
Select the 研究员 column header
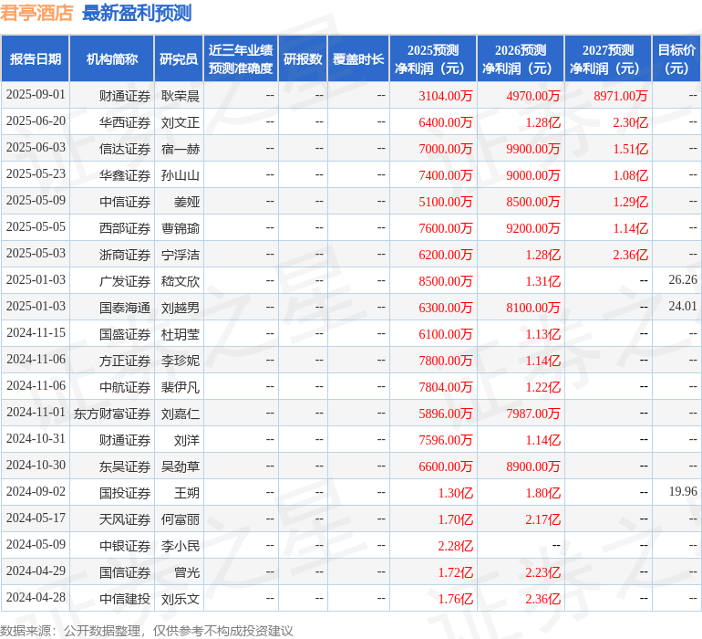pyautogui.click(x=178, y=59)
